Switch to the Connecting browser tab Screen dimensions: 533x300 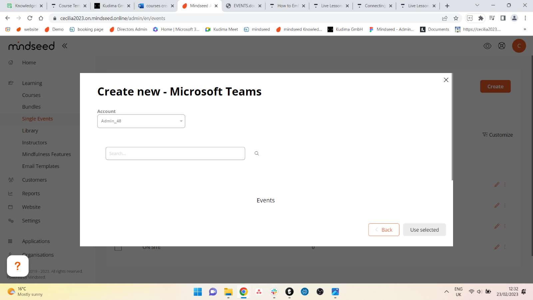click(x=374, y=6)
